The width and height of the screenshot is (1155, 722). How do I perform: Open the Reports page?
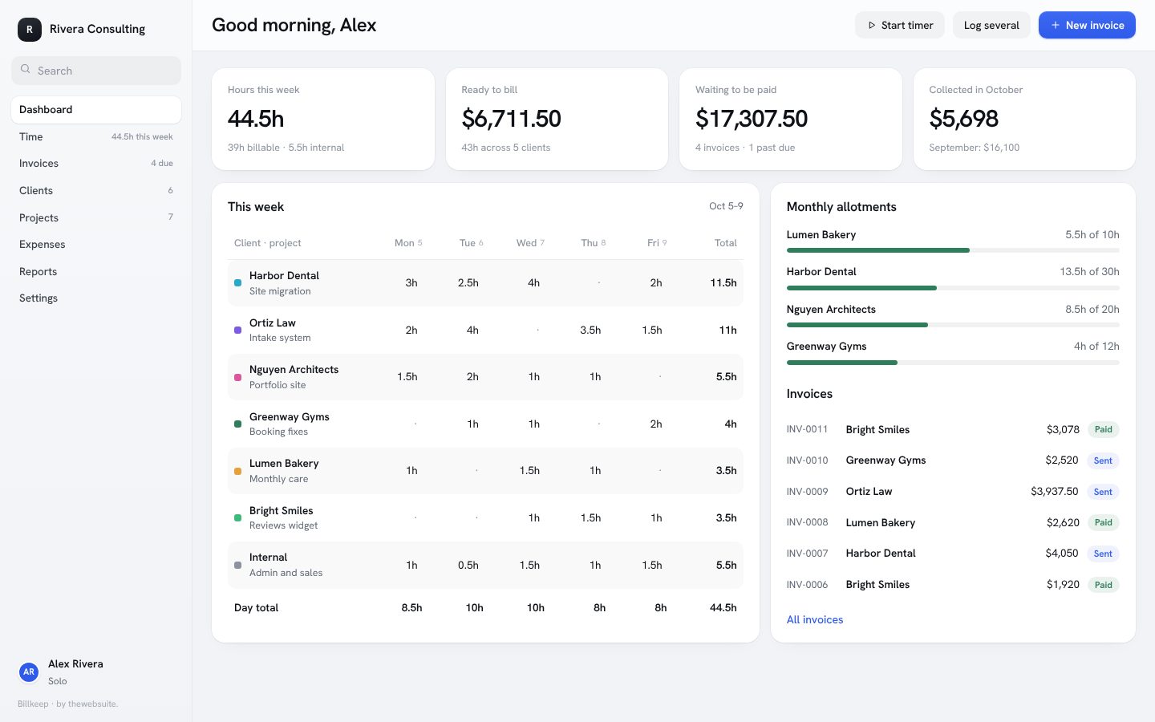coord(96,271)
